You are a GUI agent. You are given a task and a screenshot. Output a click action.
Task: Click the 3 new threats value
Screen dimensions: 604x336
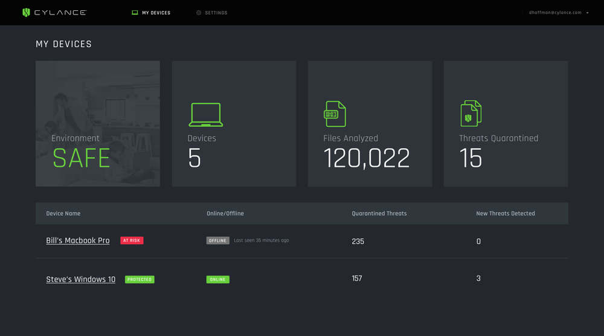[x=478, y=278]
